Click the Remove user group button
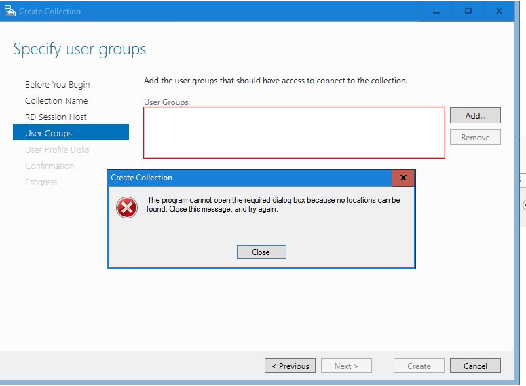 click(475, 138)
